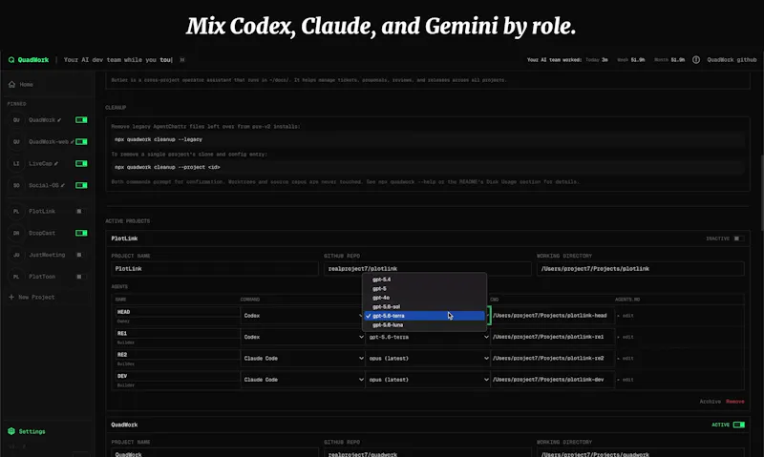Open the DEV agent Claude Code dropdown
Screen dimensions: 764x457
(x=303, y=380)
